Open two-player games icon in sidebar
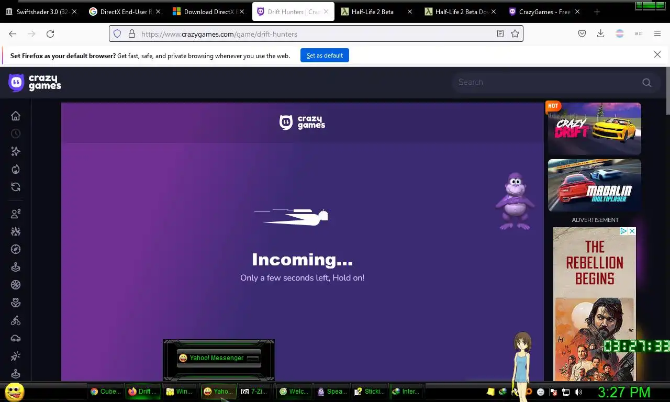The image size is (670, 402). coord(16,214)
